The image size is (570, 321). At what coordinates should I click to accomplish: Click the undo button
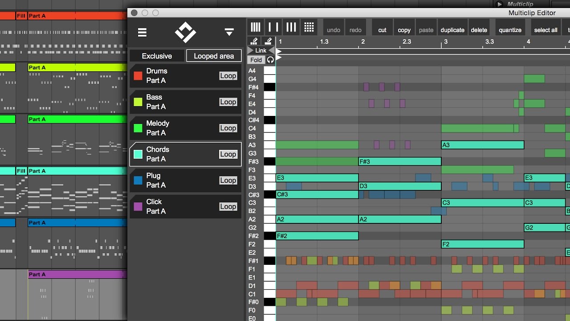334,28
